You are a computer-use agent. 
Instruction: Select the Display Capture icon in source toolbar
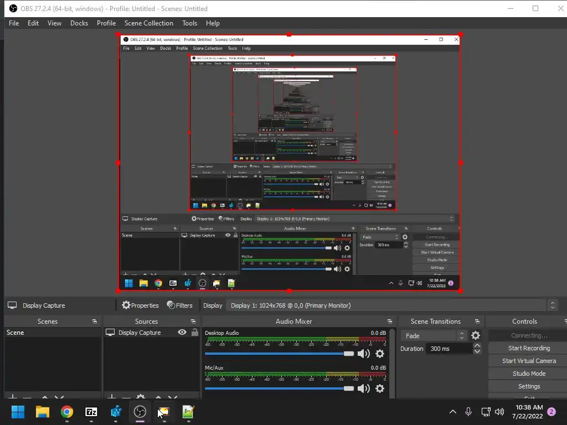point(12,305)
